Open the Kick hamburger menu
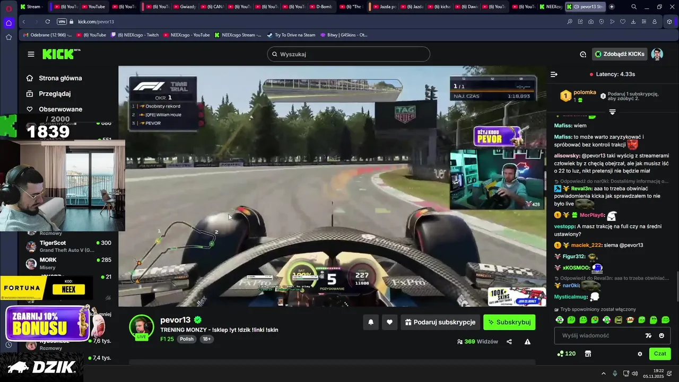 tap(31, 54)
